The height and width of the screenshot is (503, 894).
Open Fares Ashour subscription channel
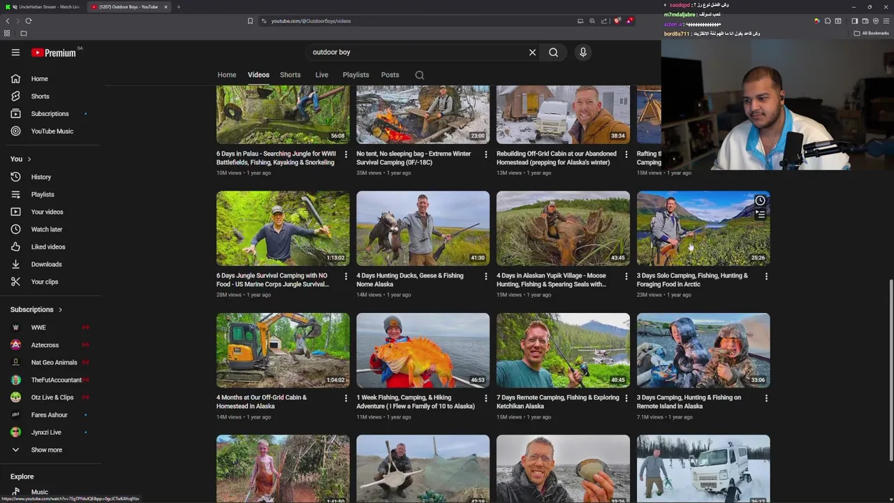coord(50,415)
